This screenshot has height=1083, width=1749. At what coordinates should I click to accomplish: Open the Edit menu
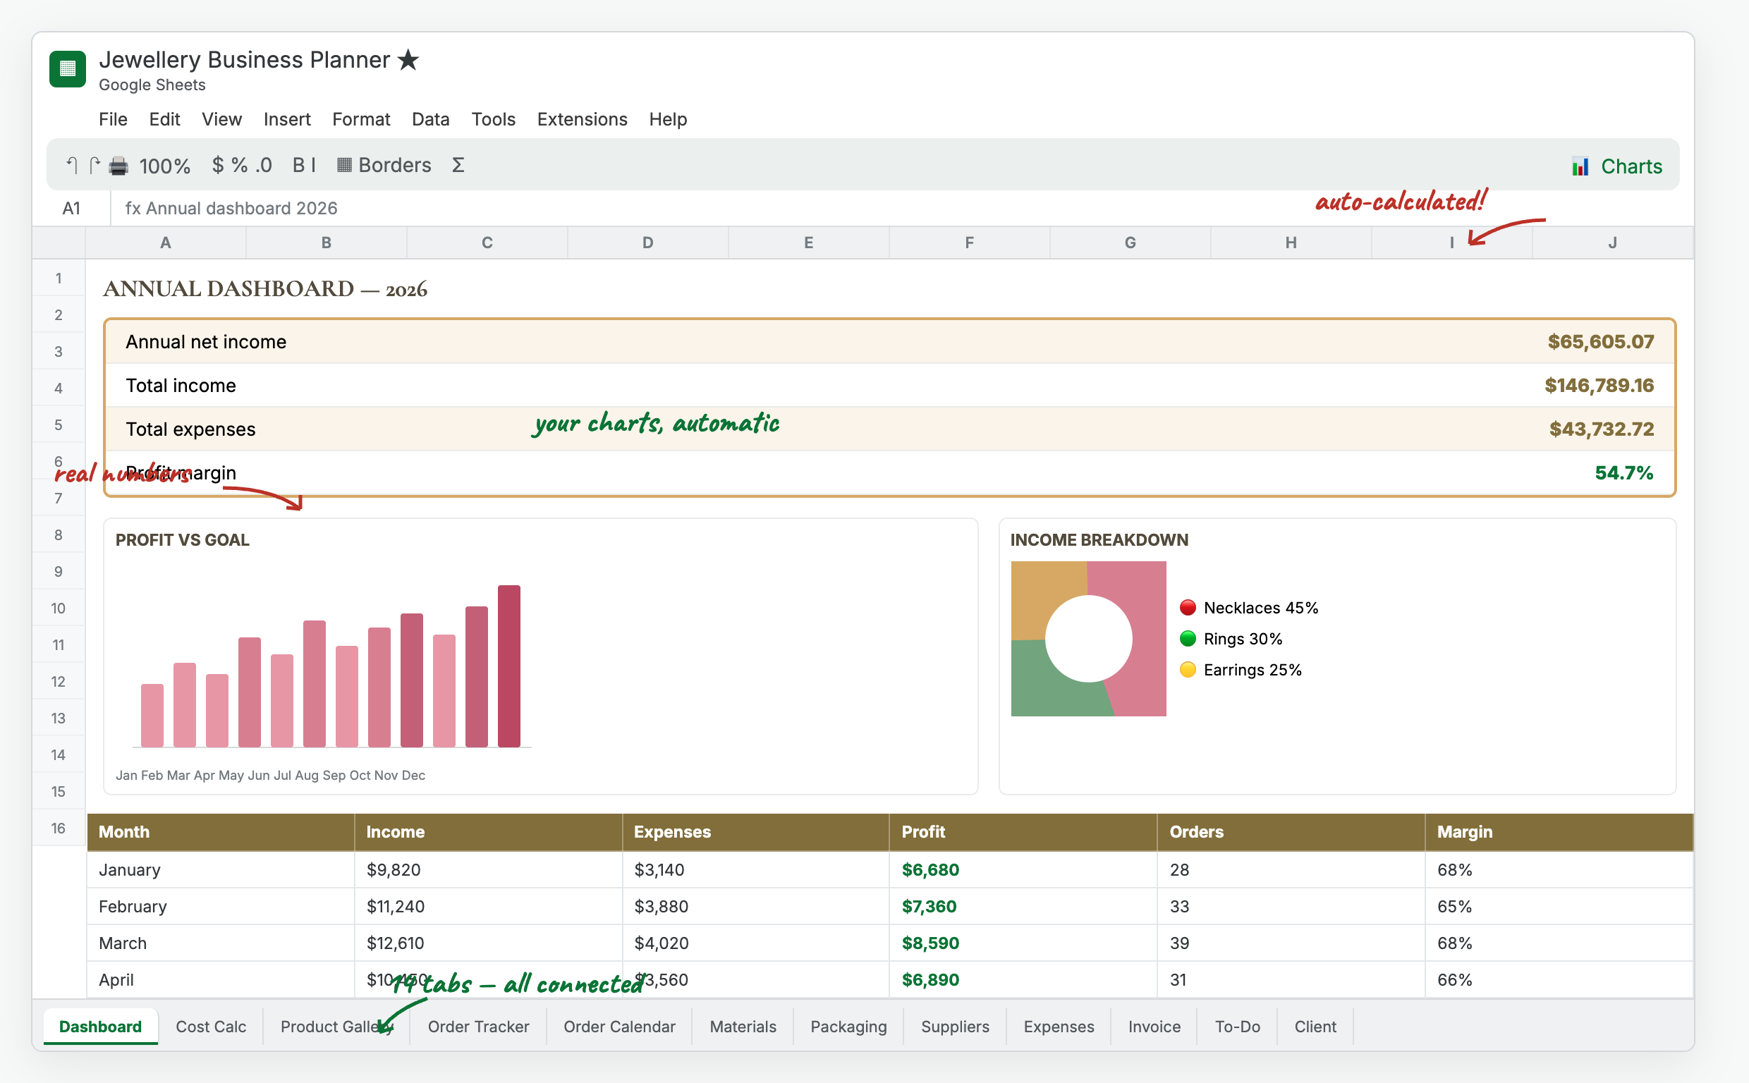coord(164,119)
